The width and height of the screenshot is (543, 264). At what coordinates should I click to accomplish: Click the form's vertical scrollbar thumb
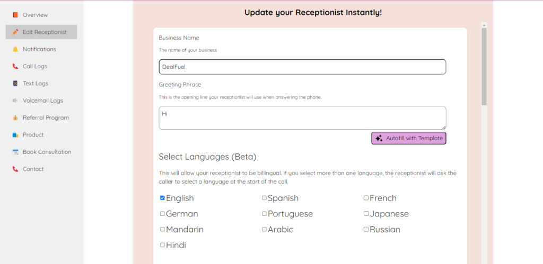484,66
